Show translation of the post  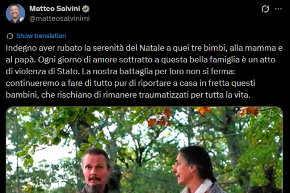pos(41,36)
